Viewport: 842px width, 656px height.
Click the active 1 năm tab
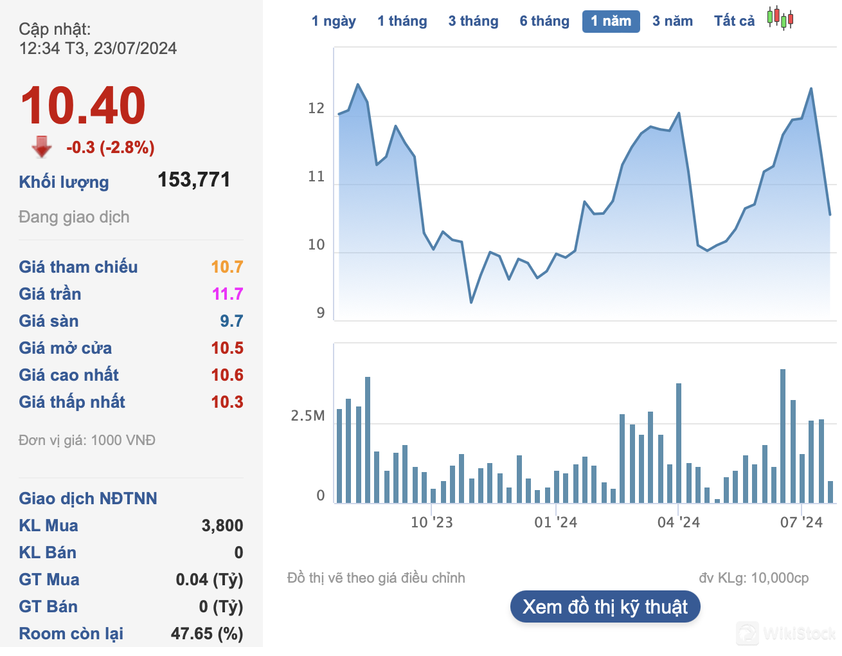tap(611, 21)
